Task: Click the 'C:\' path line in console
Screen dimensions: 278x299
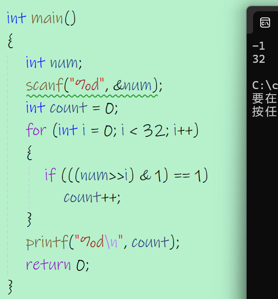Action: (x=265, y=85)
